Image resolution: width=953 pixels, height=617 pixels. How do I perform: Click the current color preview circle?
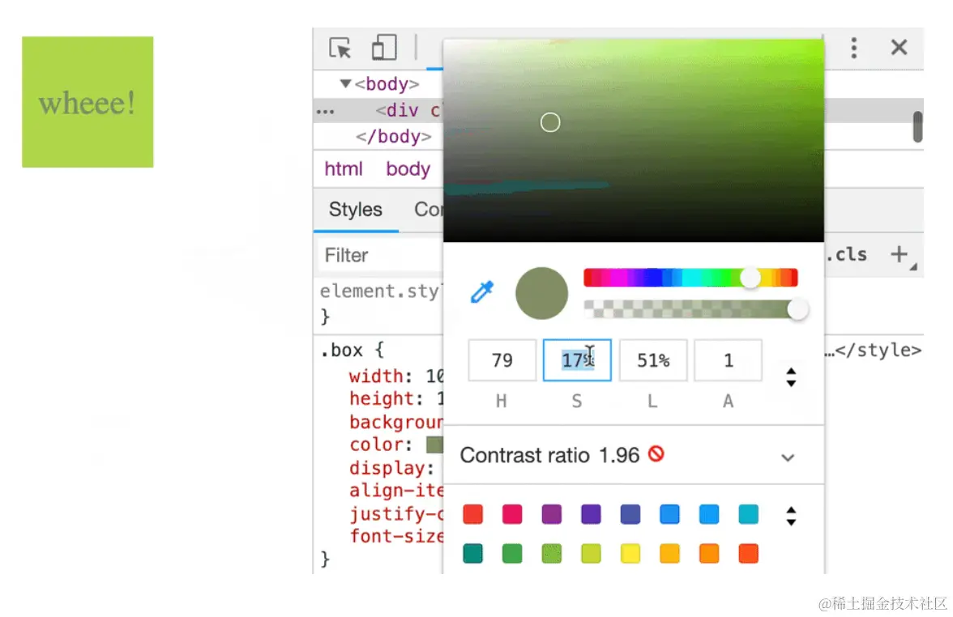[x=541, y=293]
